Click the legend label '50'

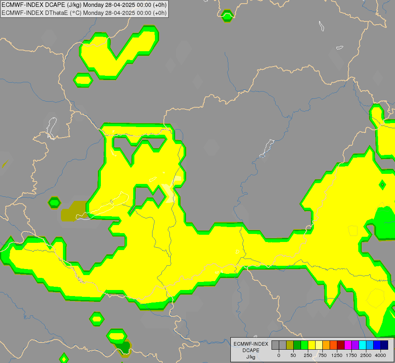tap(293, 355)
